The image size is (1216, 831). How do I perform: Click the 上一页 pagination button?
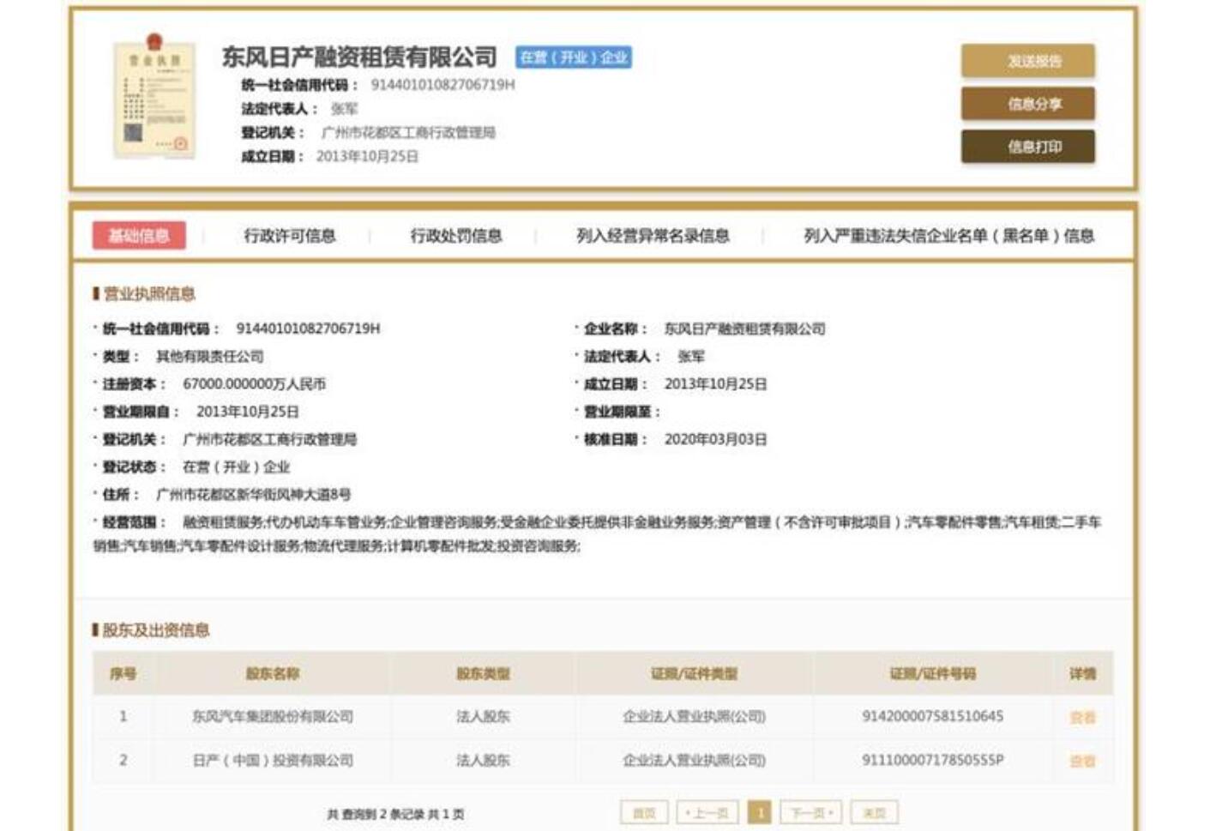(707, 813)
